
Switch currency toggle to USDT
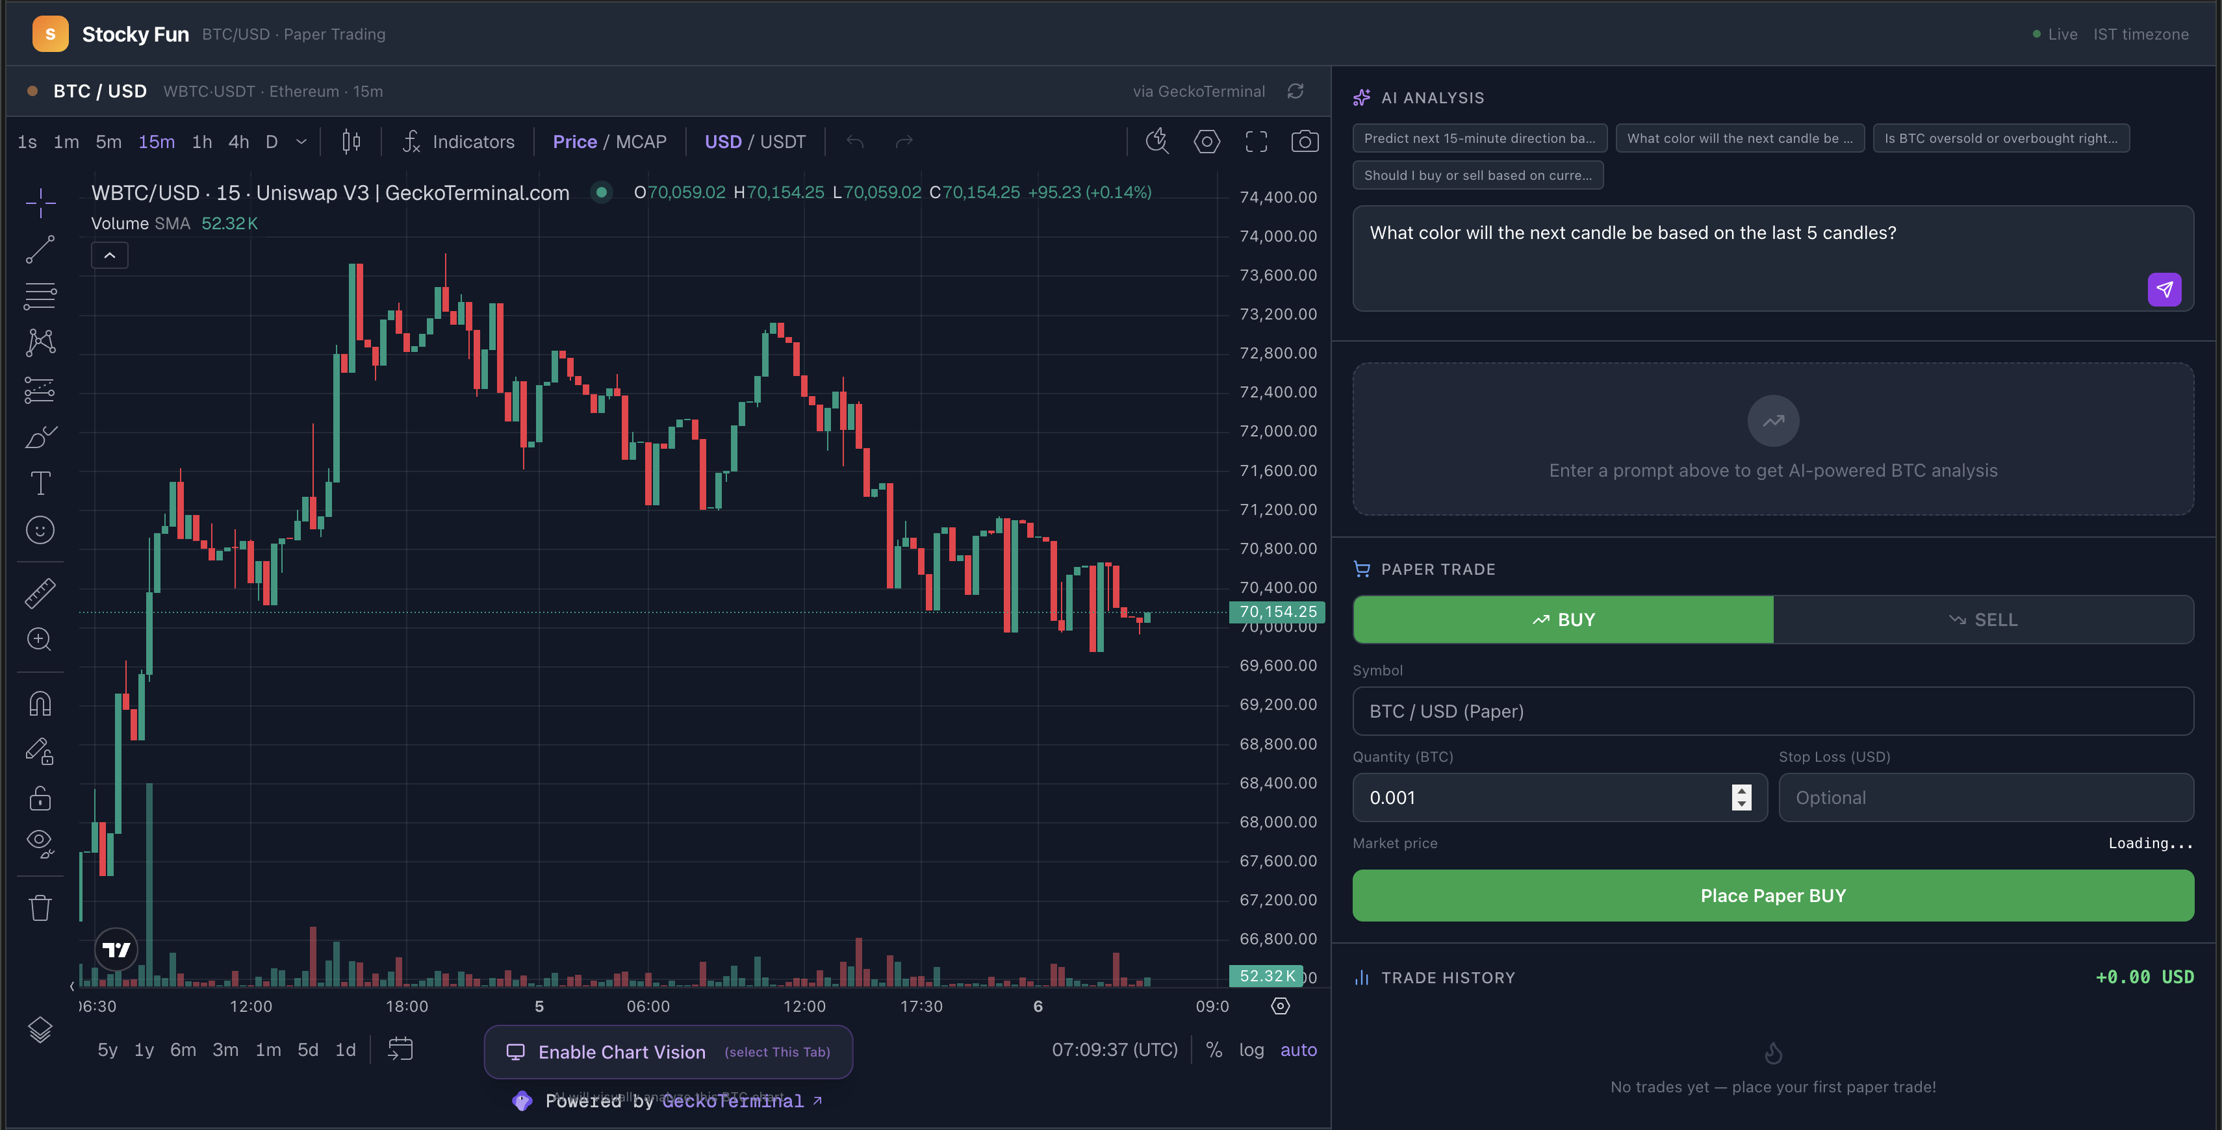pos(782,142)
